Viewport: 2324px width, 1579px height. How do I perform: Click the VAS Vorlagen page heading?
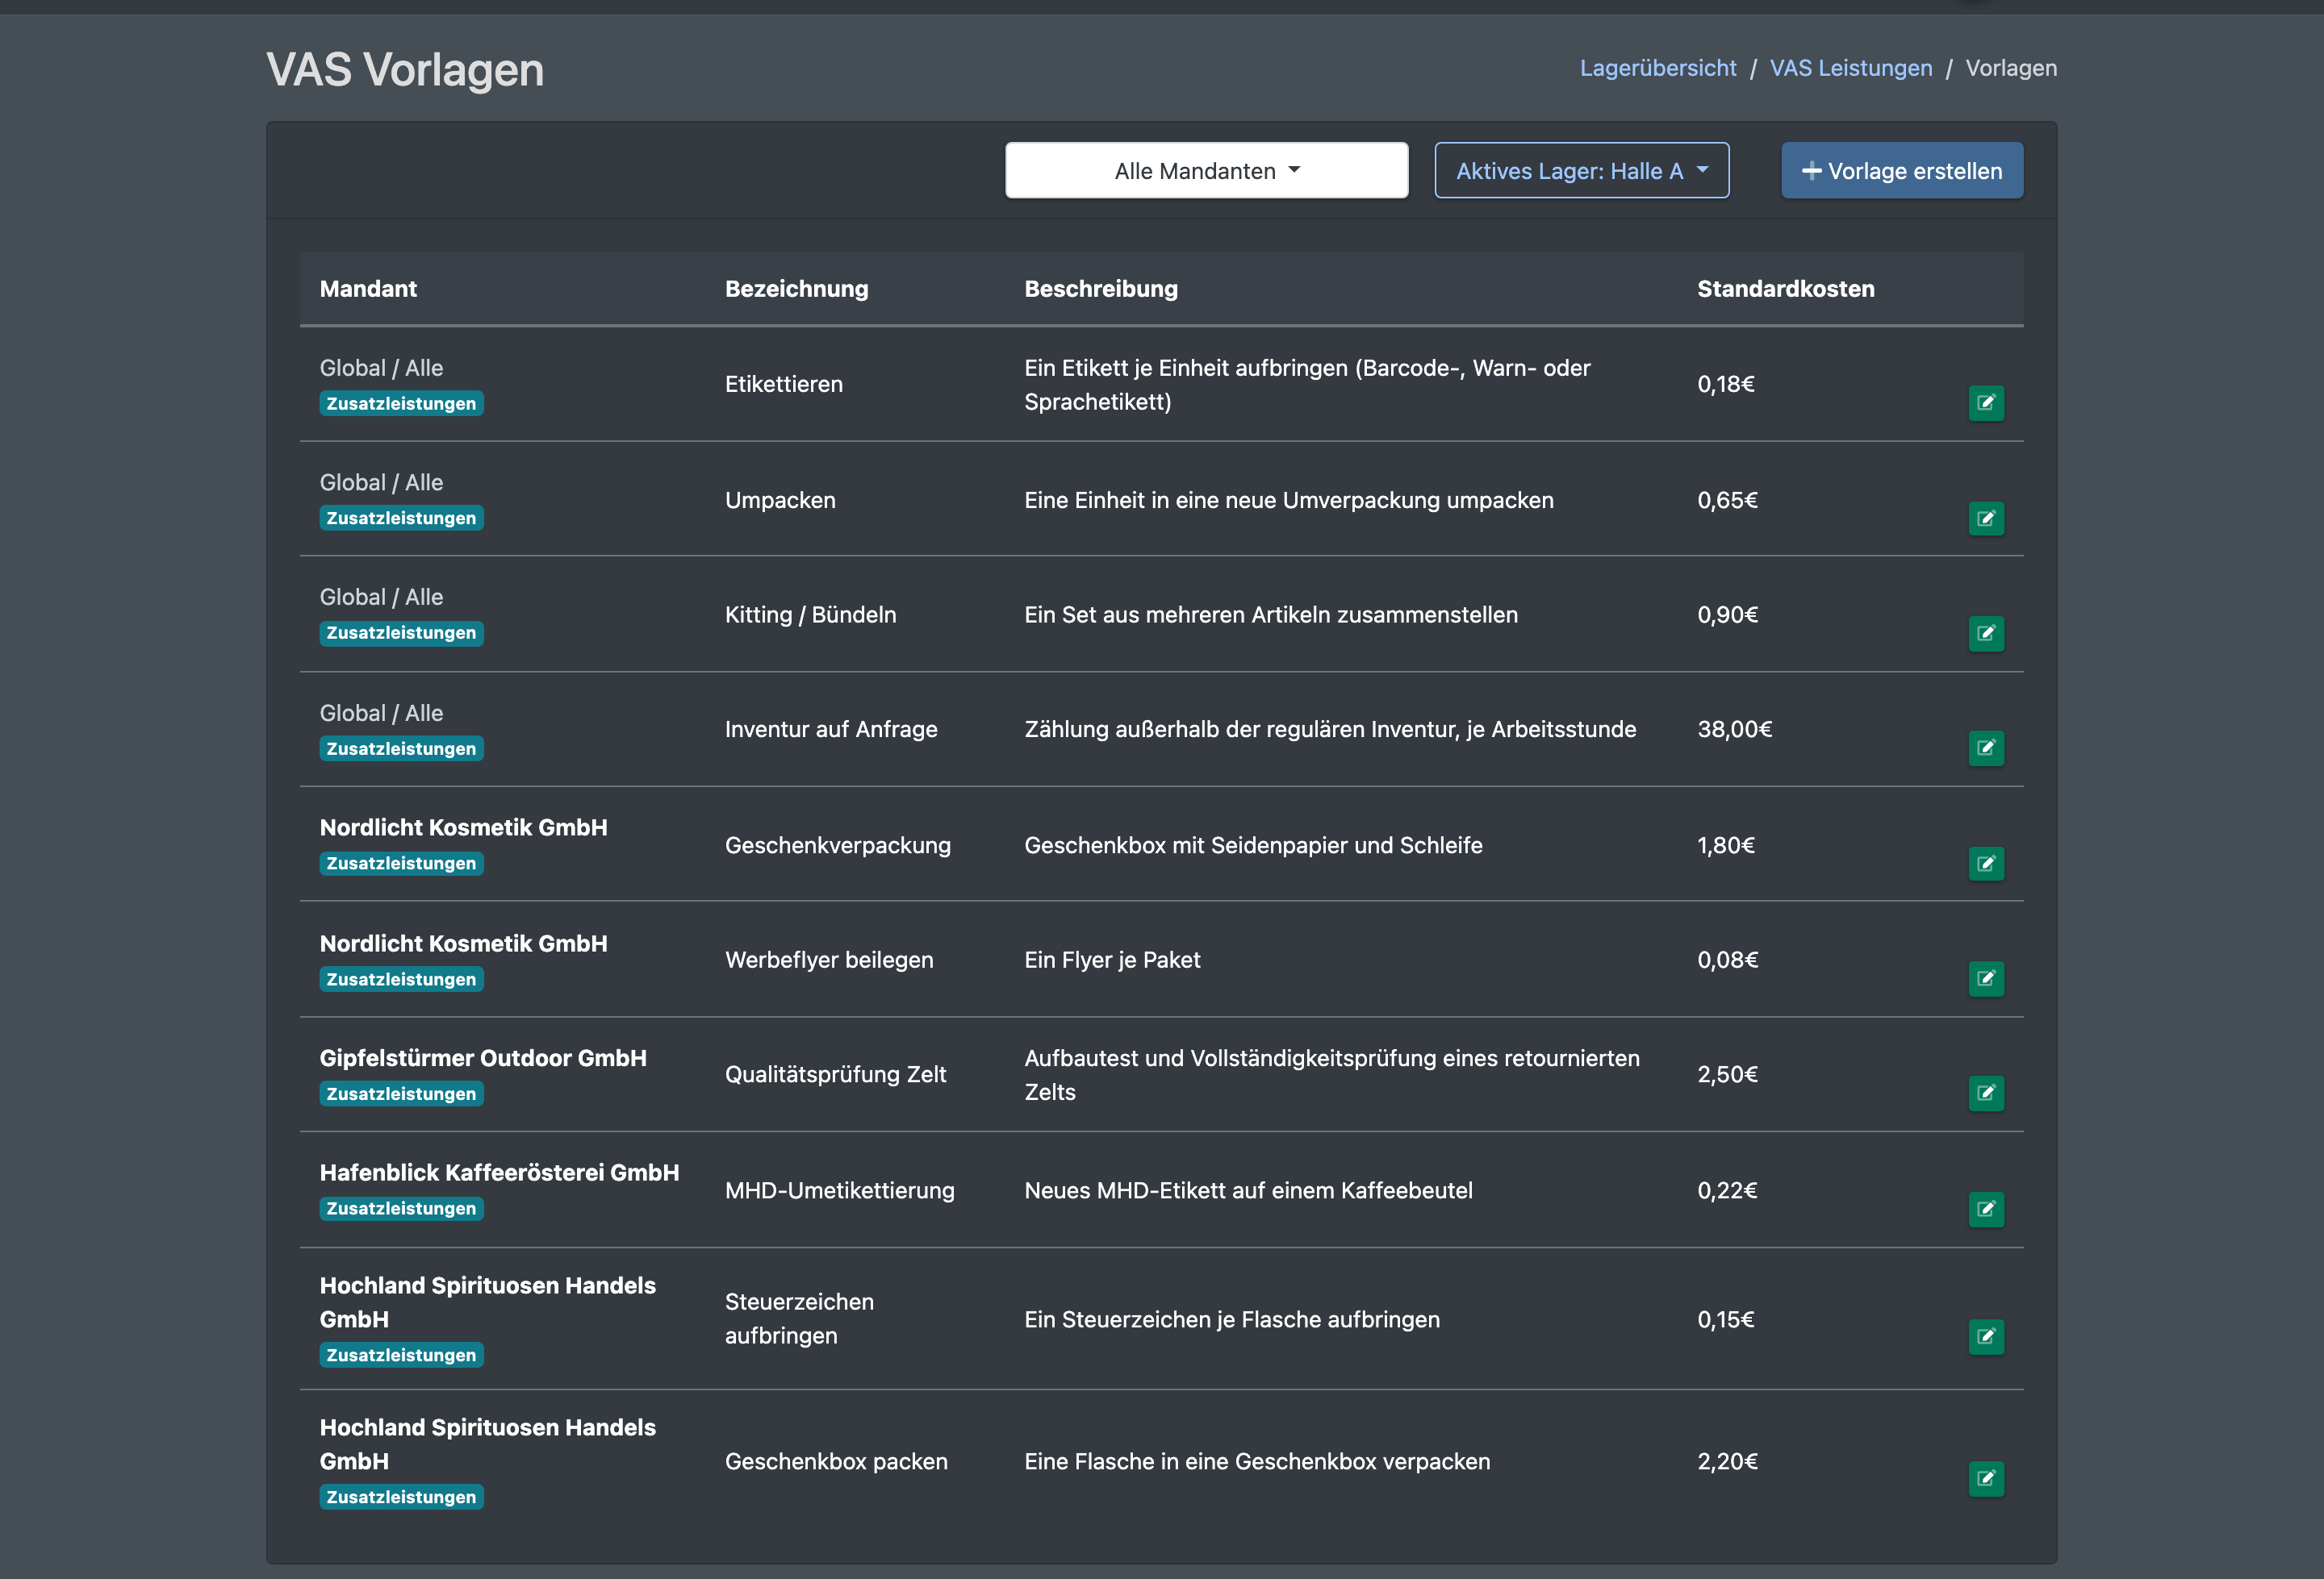(x=405, y=70)
